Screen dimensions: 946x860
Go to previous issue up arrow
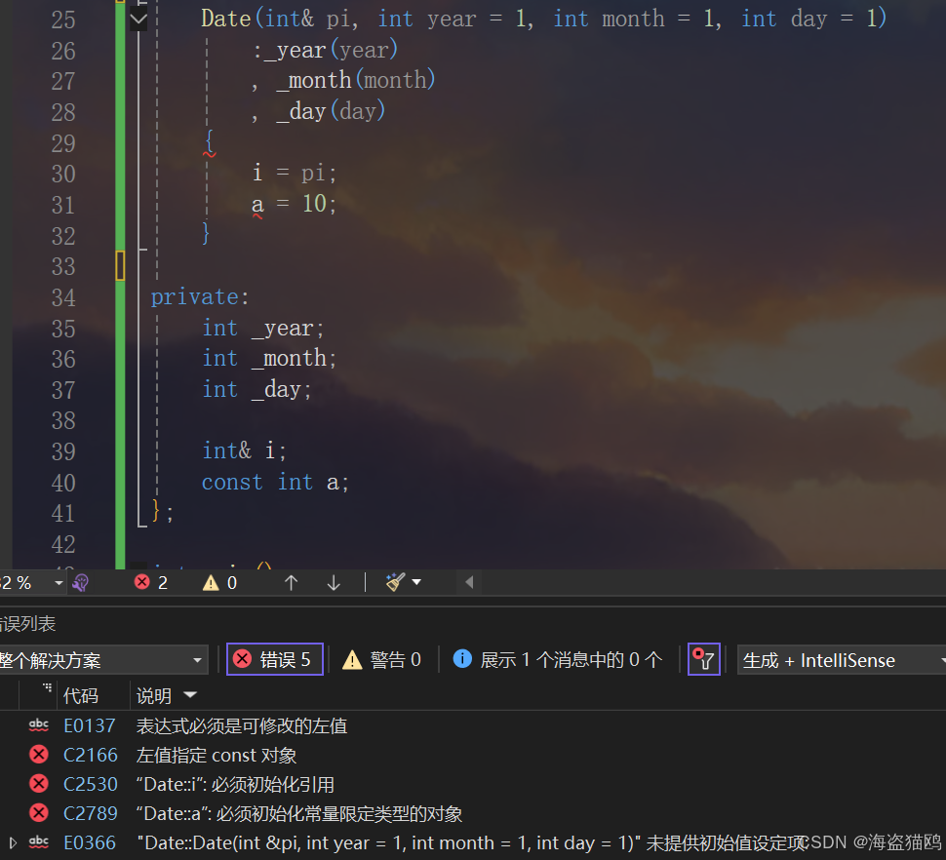[x=291, y=582]
